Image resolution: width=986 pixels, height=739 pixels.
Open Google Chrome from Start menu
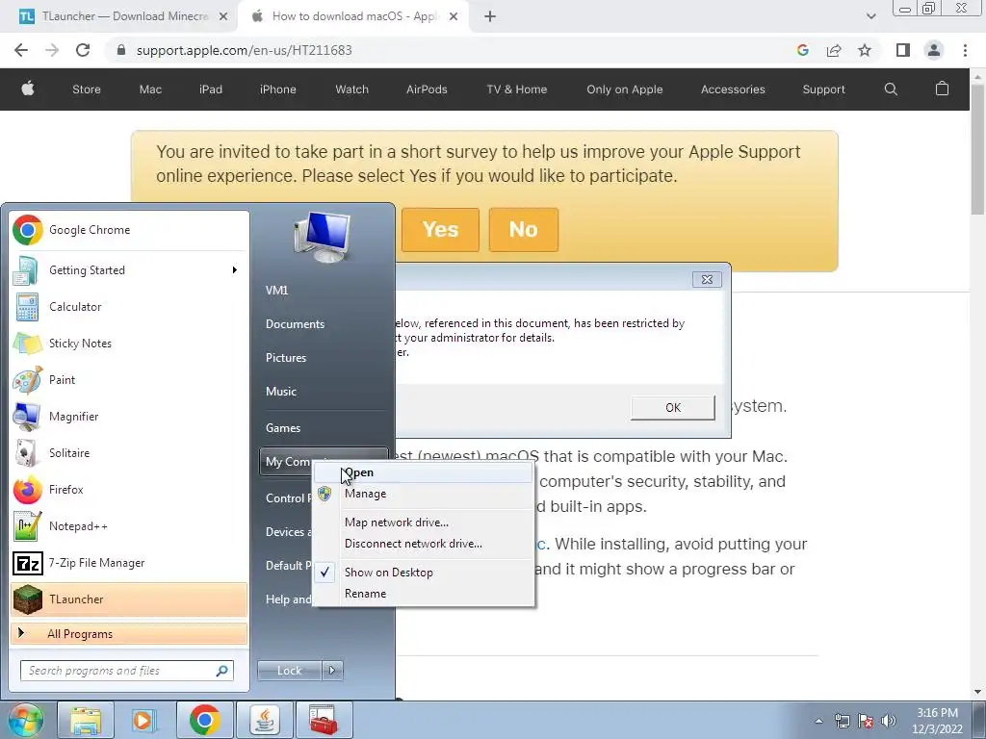(x=129, y=230)
